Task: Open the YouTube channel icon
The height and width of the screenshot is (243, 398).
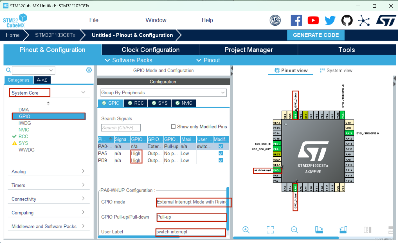Action: (313, 20)
